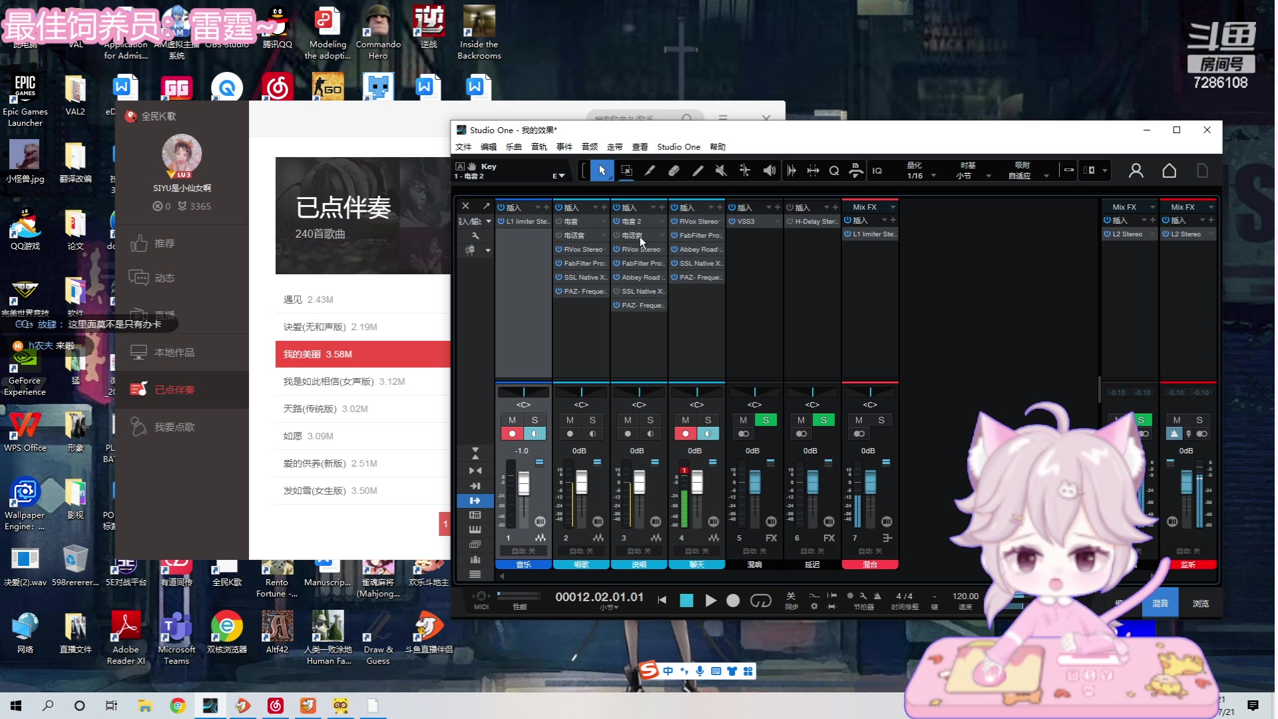Click the Loop toggle in transport
The height and width of the screenshot is (719, 1278).
760,601
